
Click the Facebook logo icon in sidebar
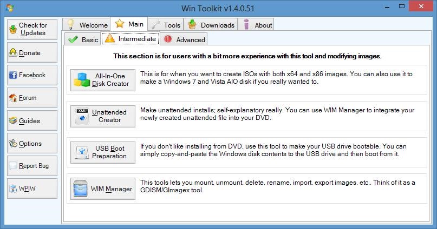[14, 76]
